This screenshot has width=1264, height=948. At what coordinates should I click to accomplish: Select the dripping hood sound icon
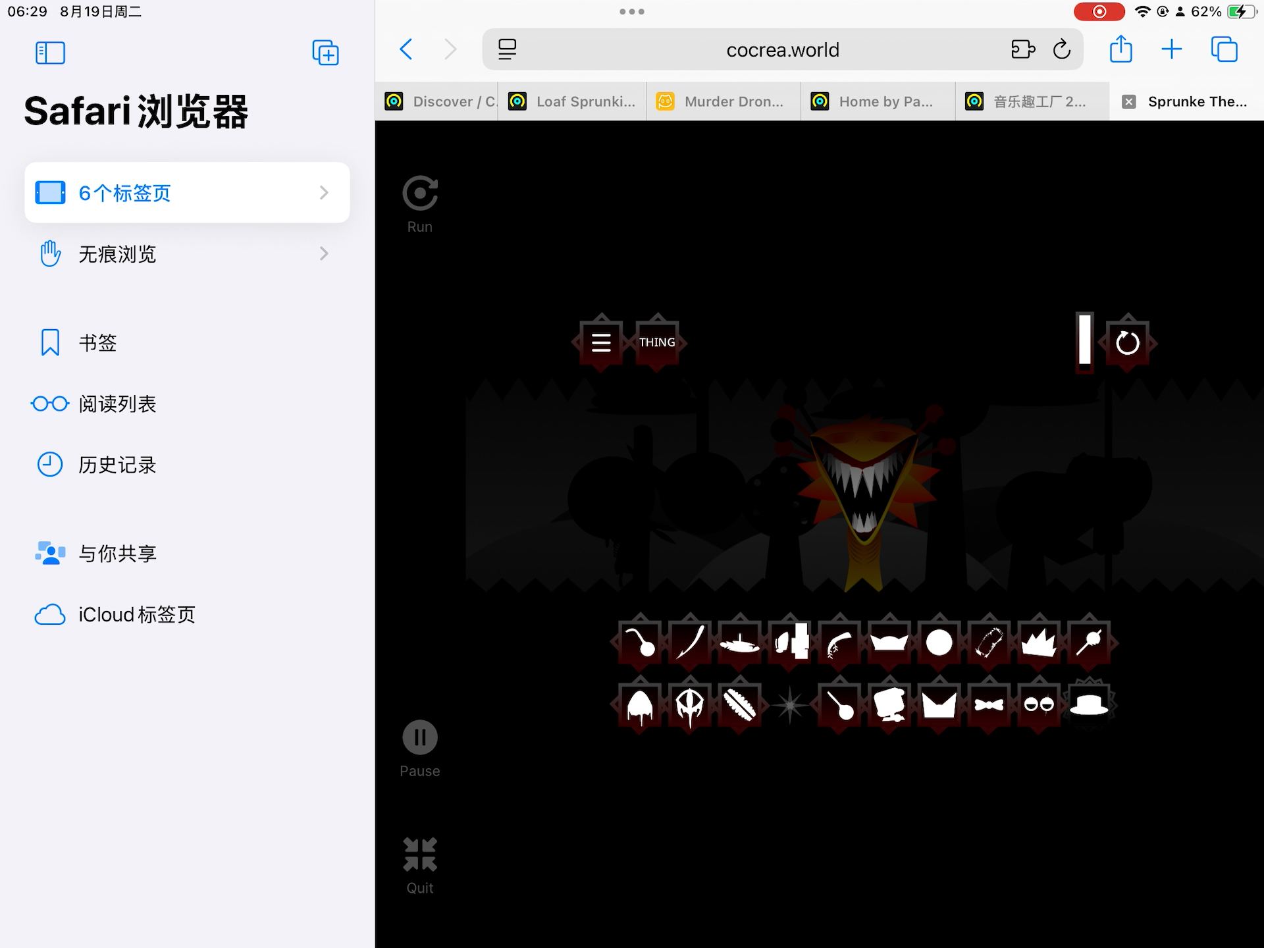pos(640,705)
